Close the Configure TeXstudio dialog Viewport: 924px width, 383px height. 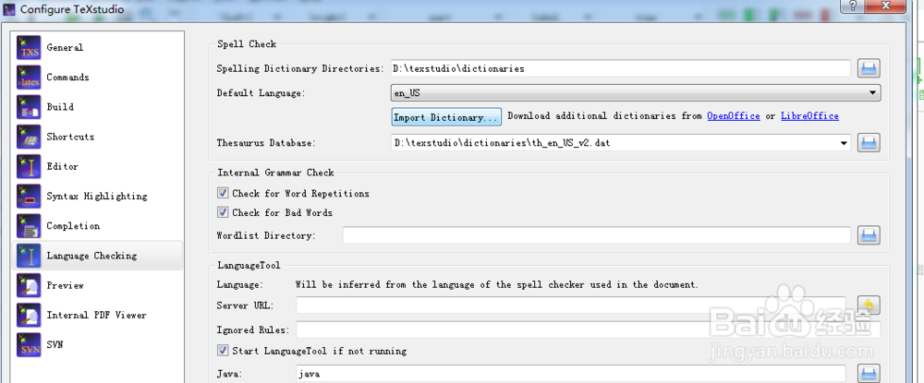coord(886,6)
